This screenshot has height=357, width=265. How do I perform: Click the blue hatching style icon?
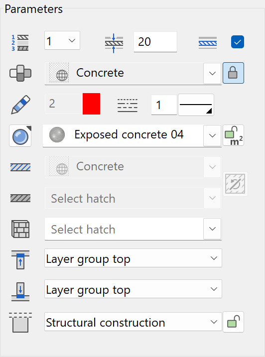(20, 167)
